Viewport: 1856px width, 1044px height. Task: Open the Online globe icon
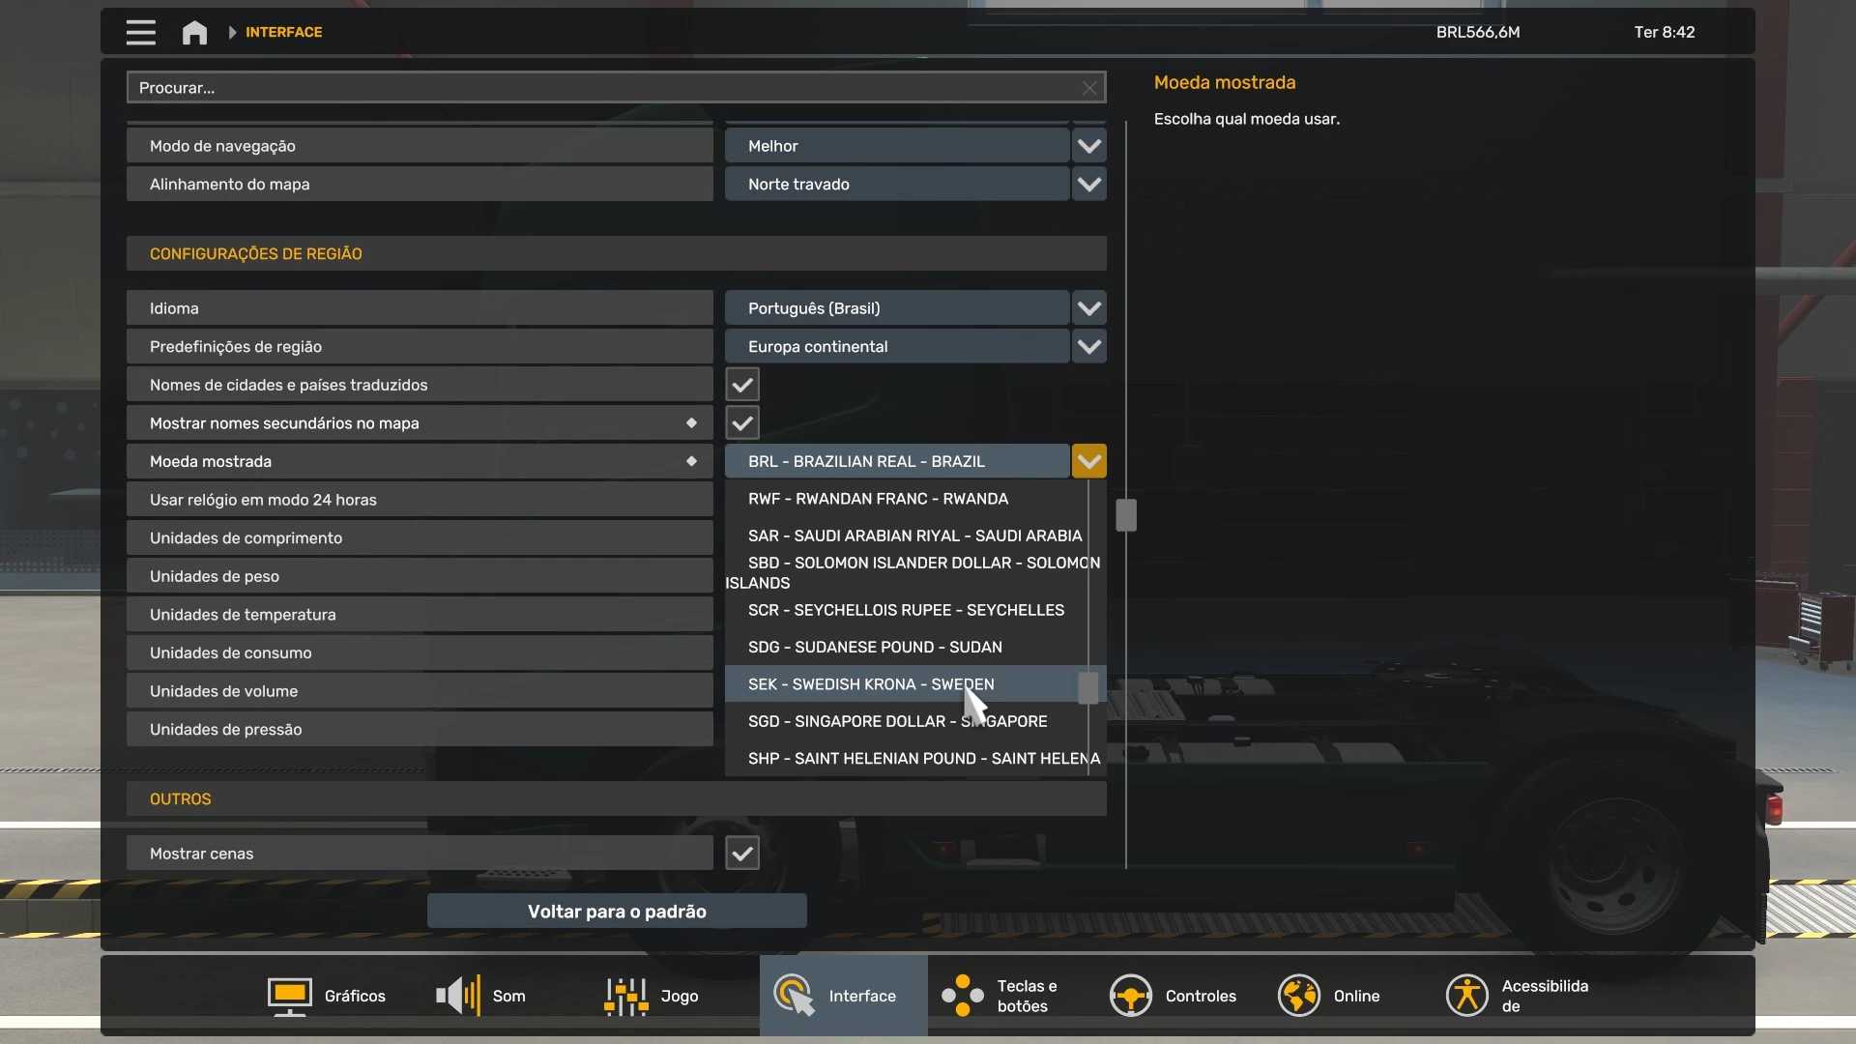[x=1298, y=996]
